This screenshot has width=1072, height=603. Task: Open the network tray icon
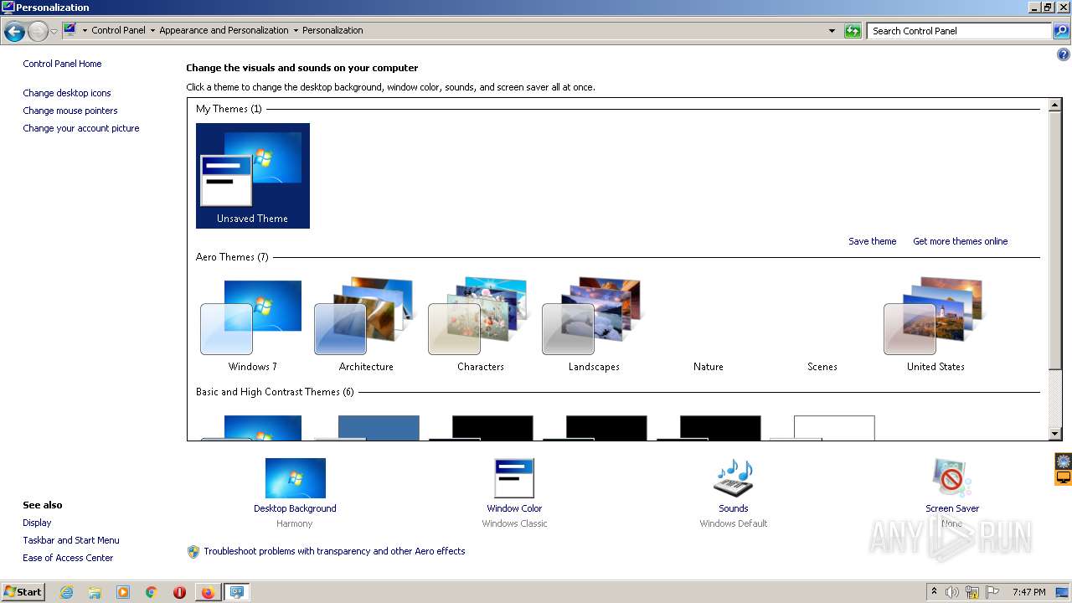click(x=972, y=592)
